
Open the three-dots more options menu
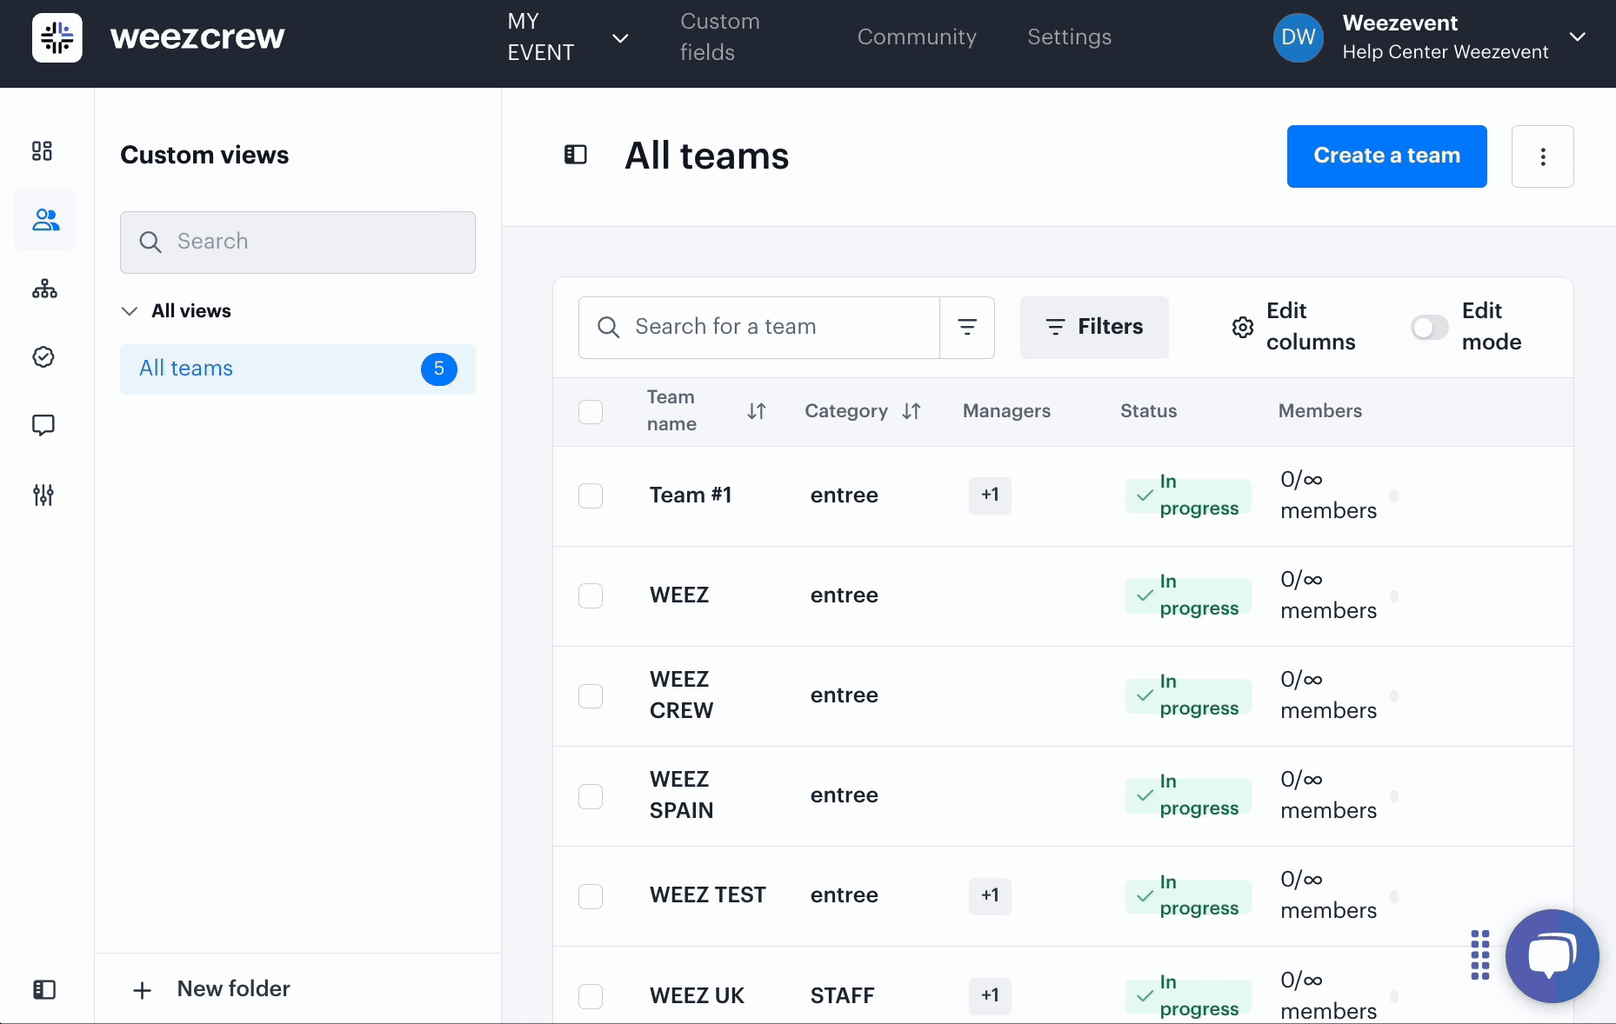[1543, 156]
